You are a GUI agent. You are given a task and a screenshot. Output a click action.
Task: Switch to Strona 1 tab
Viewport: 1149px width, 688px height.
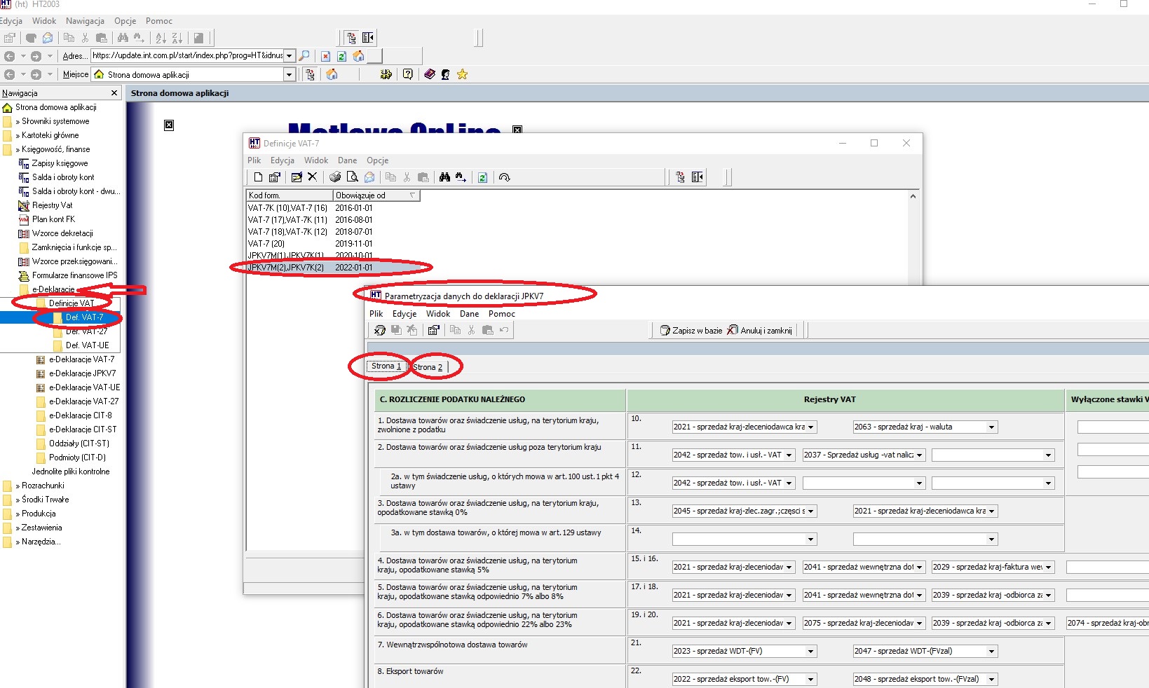click(x=386, y=366)
